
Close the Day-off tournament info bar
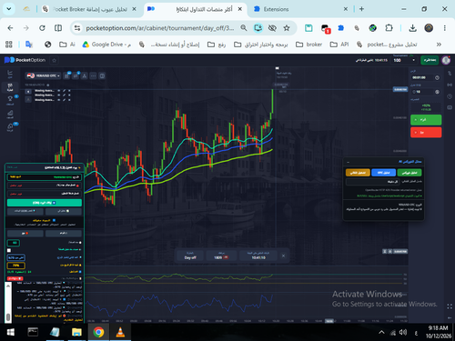[283, 256]
